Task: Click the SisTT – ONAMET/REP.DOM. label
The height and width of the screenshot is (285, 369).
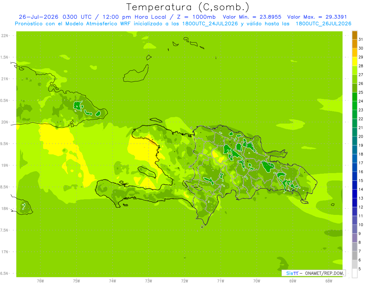Action: click(x=315, y=273)
